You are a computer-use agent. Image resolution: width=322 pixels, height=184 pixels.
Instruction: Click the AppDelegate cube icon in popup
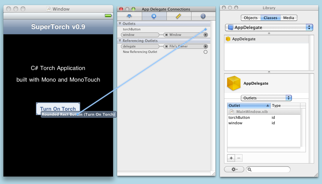[231, 27]
